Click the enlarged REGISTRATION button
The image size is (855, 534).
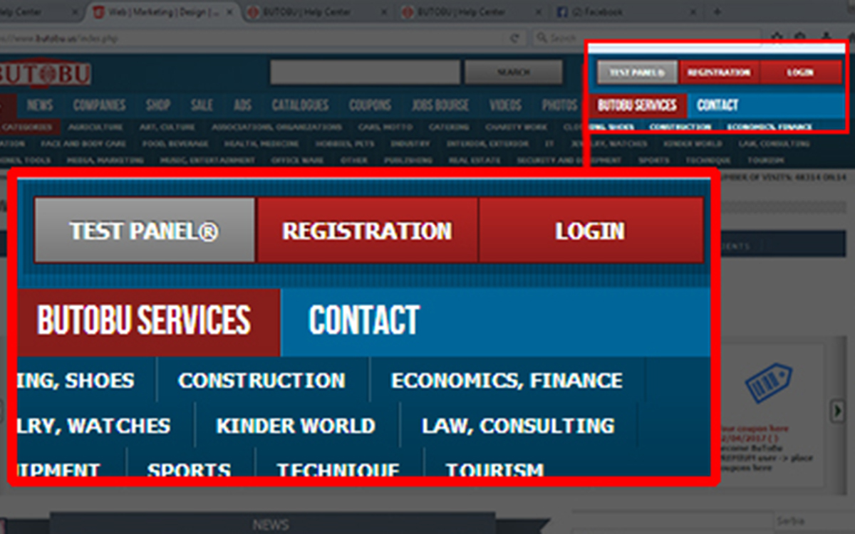click(x=367, y=231)
